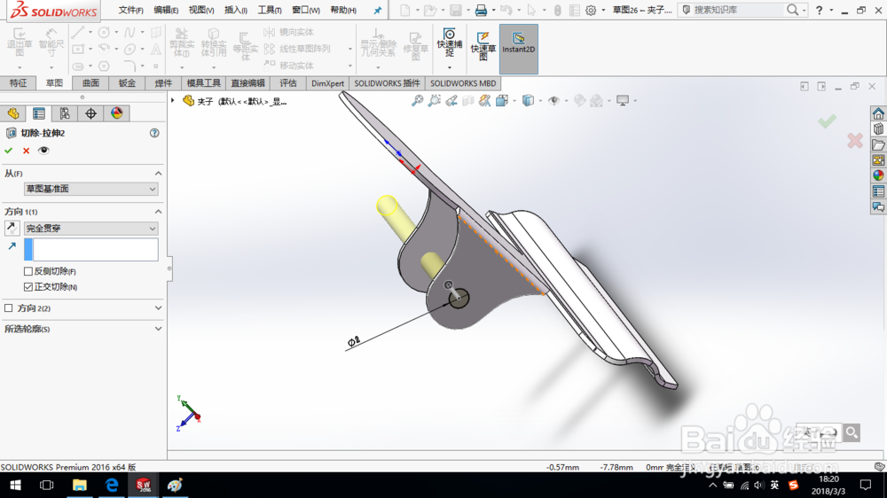
Task: Click the Rapid Sketch (快速草图) icon
Action: pos(483,45)
